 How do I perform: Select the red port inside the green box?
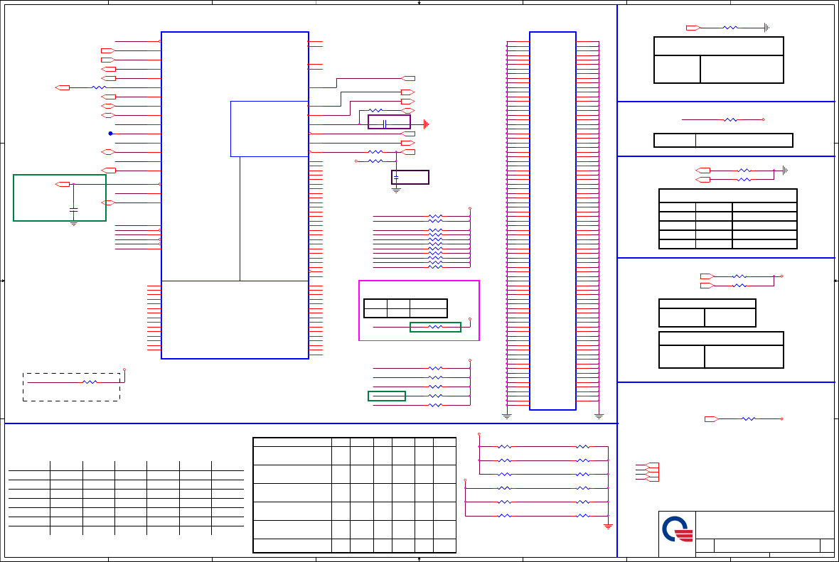click(x=63, y=185)
